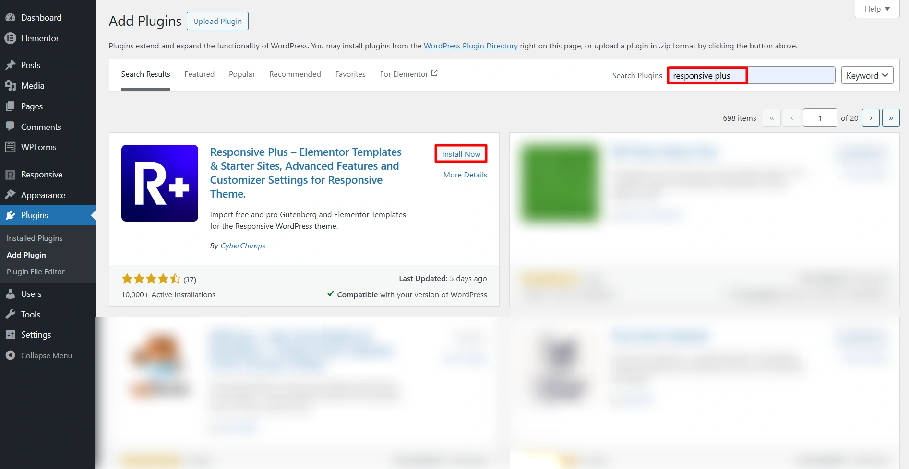Expand the Help dropdown
This screenshot has width=909, height=469.
[877, 9]
